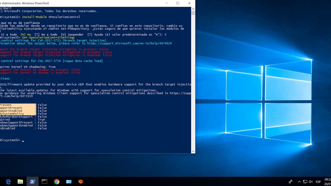Click 'kernel VA shadow is enabled: False' line

(40, 73)
